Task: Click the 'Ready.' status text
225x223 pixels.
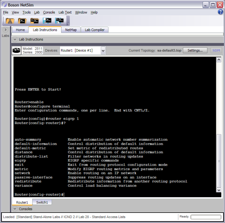Action: pyautogui.click(x=184, y=217)
